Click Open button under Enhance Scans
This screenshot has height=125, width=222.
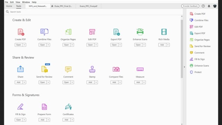point(138,45)
